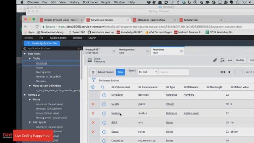Preview the RSVP row info icon
The width and height of the screenshot is (254, 143).
coord(104,123)
